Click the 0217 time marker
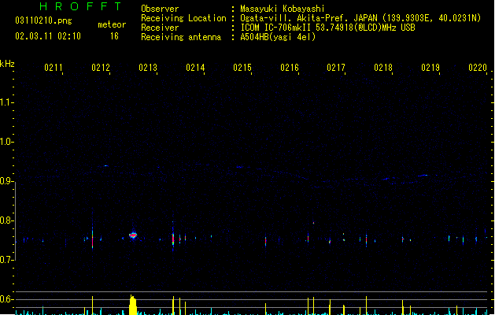The width and height of the screenshot is (495, 315). pos(336,68)
